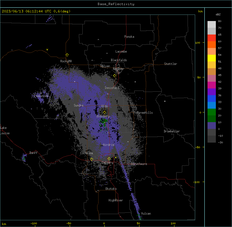The image size is (232, 227).
Task: Click the Vulcan label
Action: [146, 214]
